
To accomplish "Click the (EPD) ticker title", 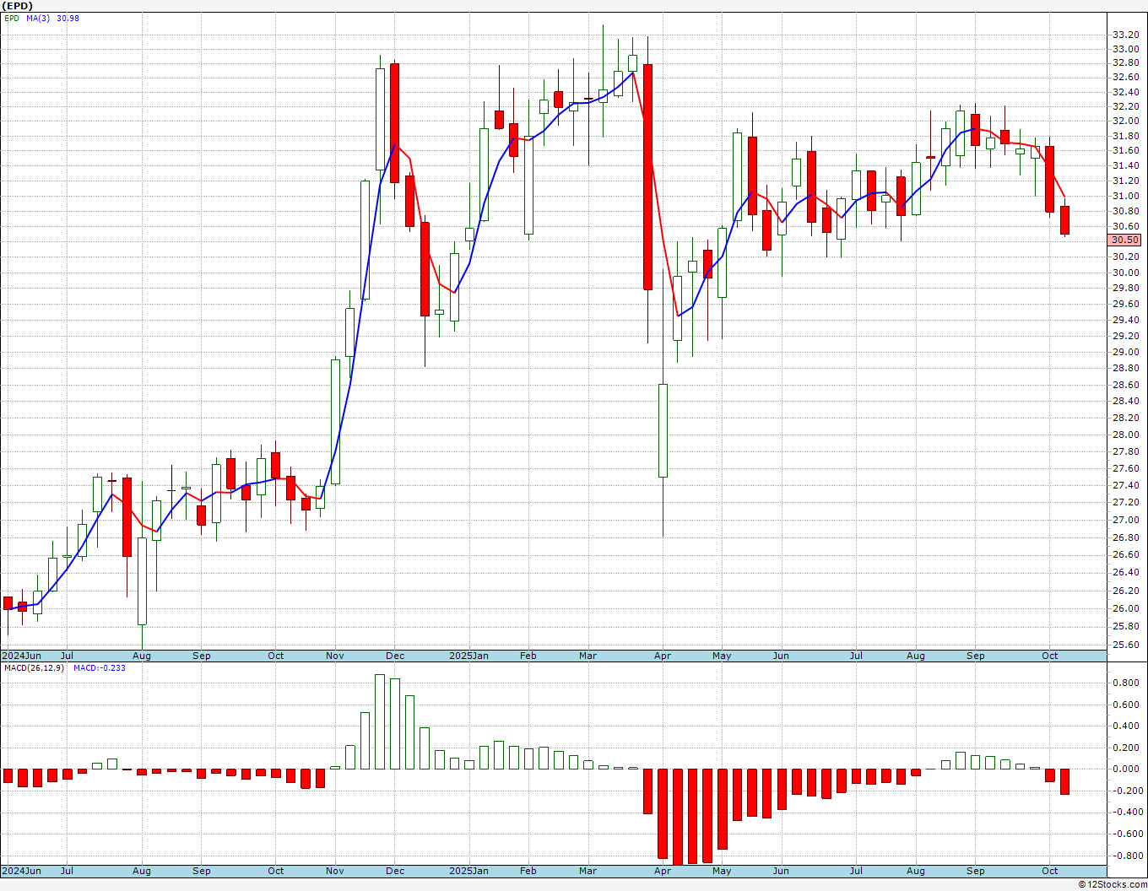I will pyautogui.click(x=17, y=6).
